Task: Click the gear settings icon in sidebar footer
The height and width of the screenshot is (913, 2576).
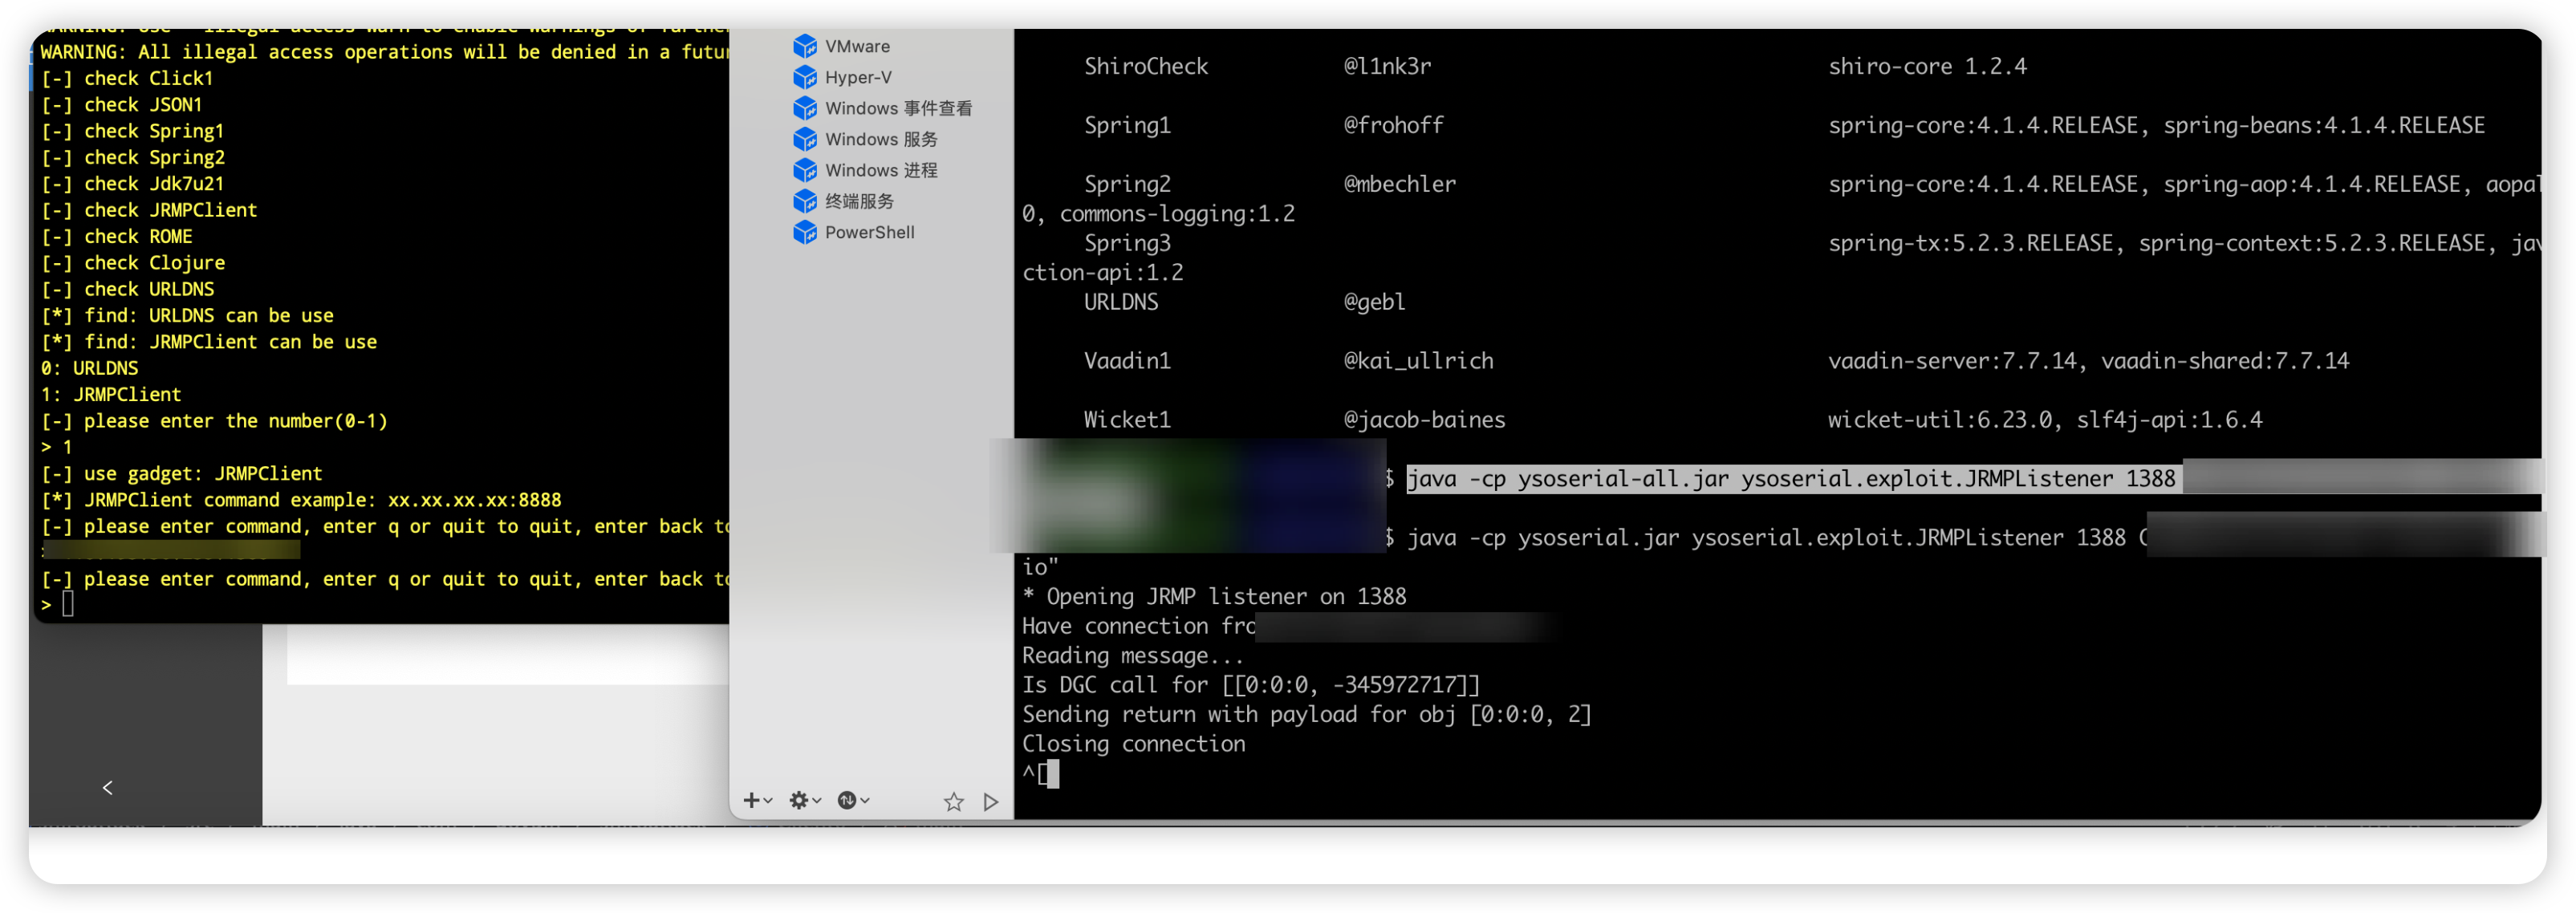Action: click(x=798, y=800)
